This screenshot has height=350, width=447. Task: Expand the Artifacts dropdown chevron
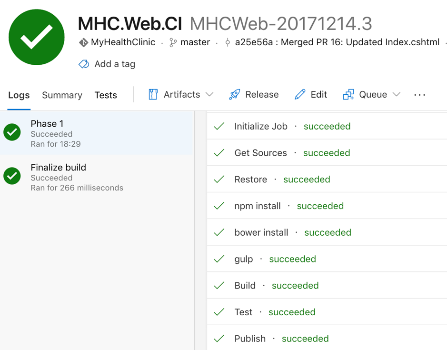pyautogui.click(x=209, y=95)
